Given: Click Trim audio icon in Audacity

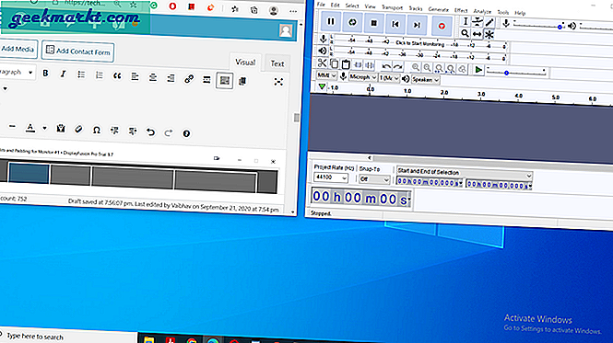Looking at the screenshot, I should pos(358,64).
